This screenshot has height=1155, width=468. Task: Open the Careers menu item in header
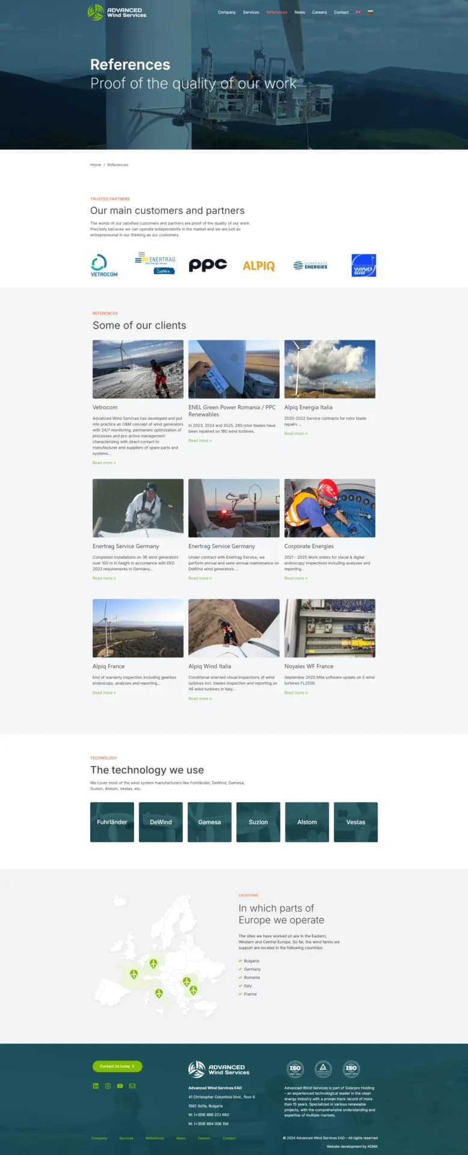pyautogui.click(x=319, y=12)
